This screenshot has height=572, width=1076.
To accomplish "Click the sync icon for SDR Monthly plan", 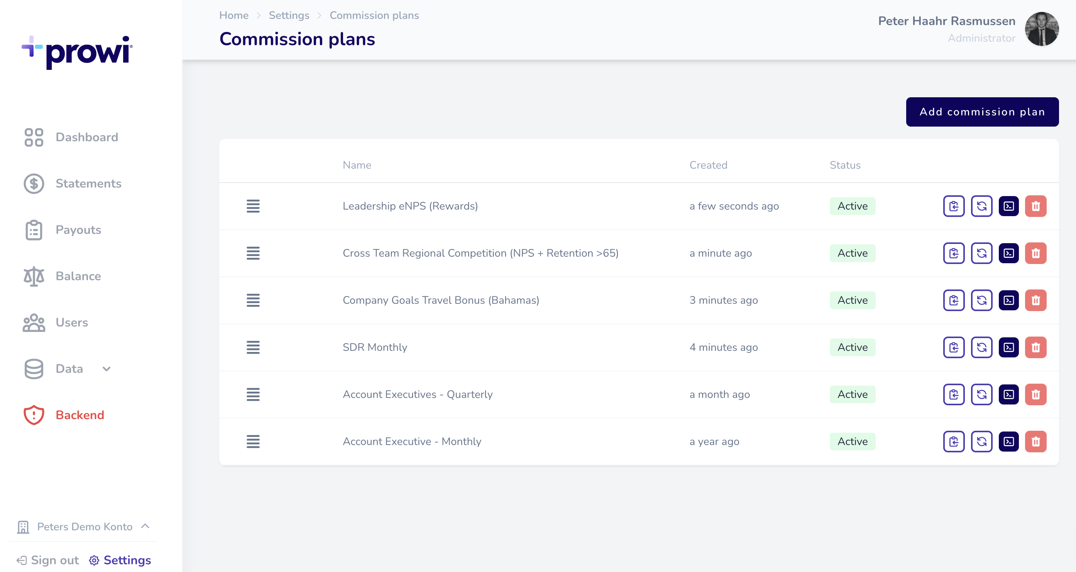I will [x=982, y=347].
